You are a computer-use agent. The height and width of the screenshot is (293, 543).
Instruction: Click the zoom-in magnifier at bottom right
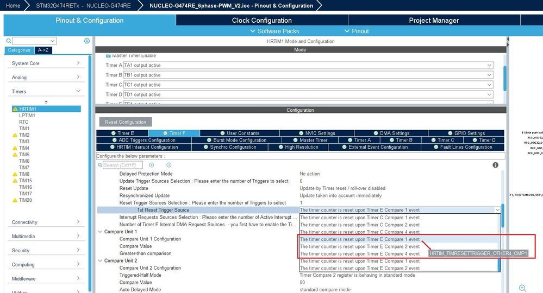click(x=522, y=288)
